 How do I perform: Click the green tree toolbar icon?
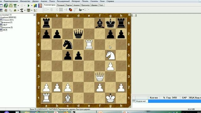click(15, 6)
